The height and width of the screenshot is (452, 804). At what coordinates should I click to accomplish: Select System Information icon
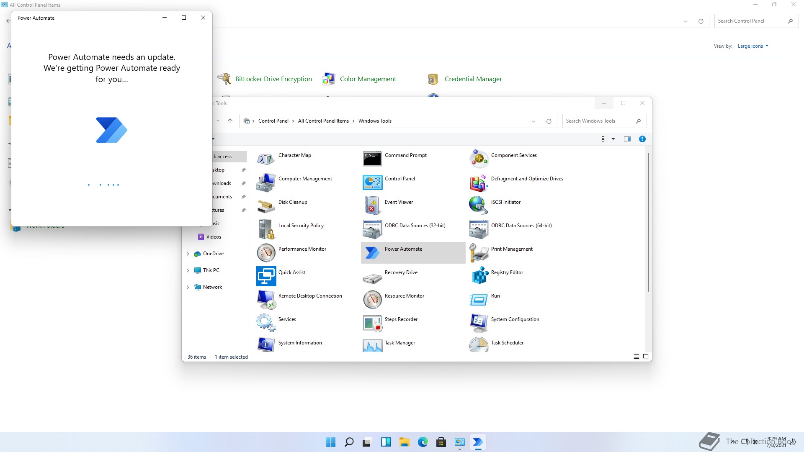click(x=266, y=345)
